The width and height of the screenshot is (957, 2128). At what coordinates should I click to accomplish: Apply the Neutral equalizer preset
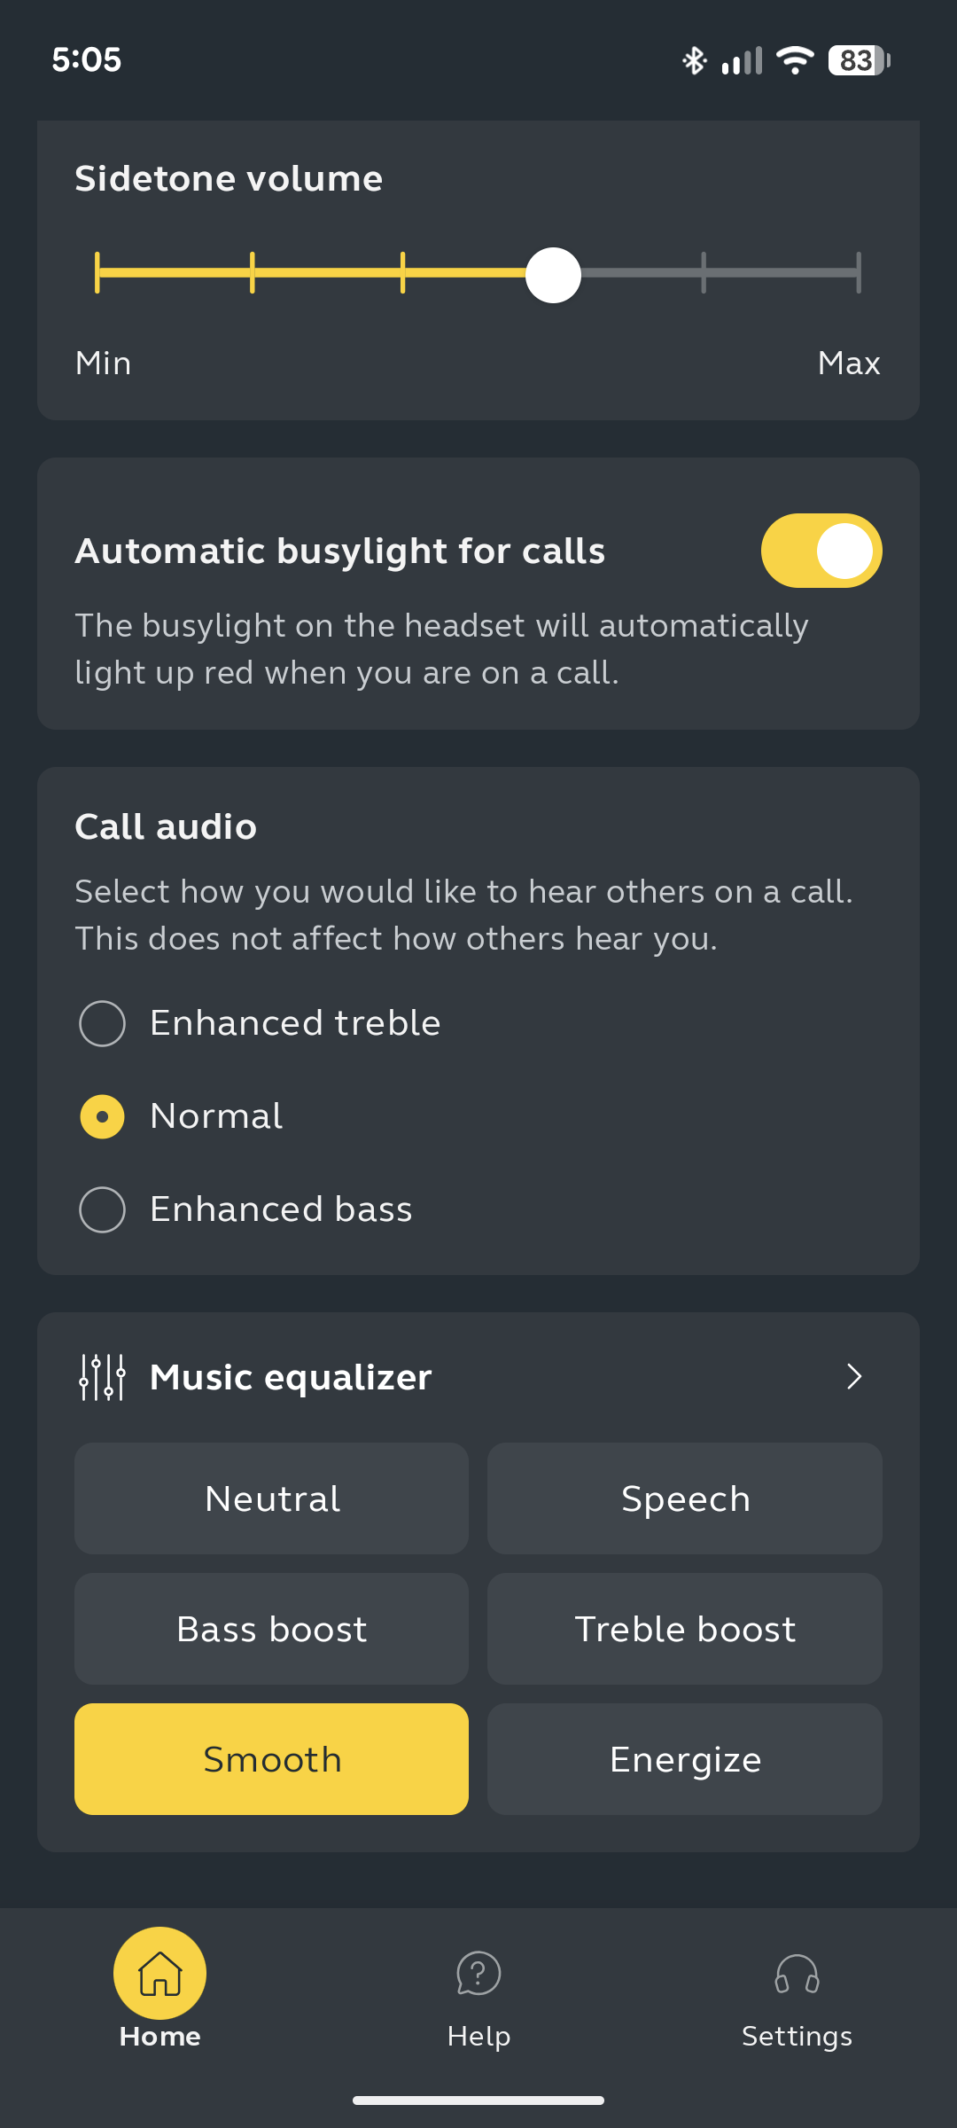[x=271, y=1498]
